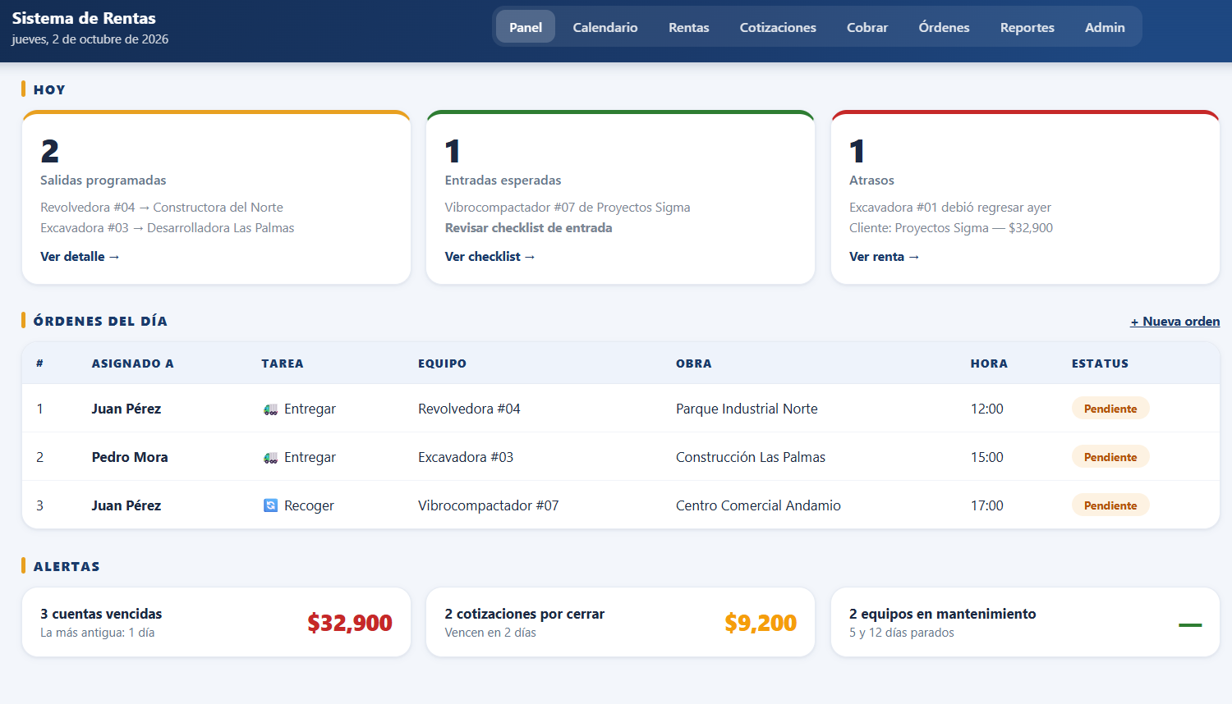Click the + Nueva orden link
The image size is (1232, 704).
[1175, 322]
